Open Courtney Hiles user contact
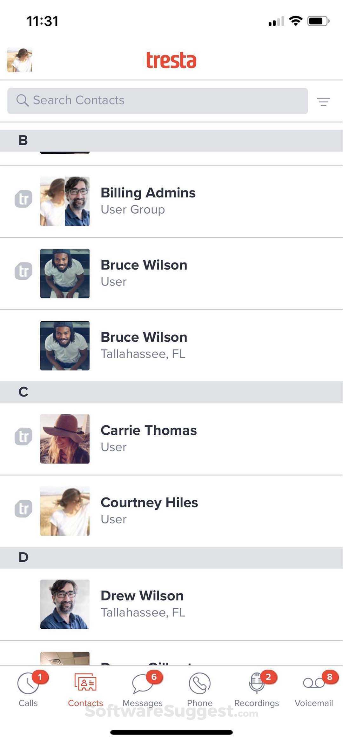343x742 pixels. (x=149, y=510)
